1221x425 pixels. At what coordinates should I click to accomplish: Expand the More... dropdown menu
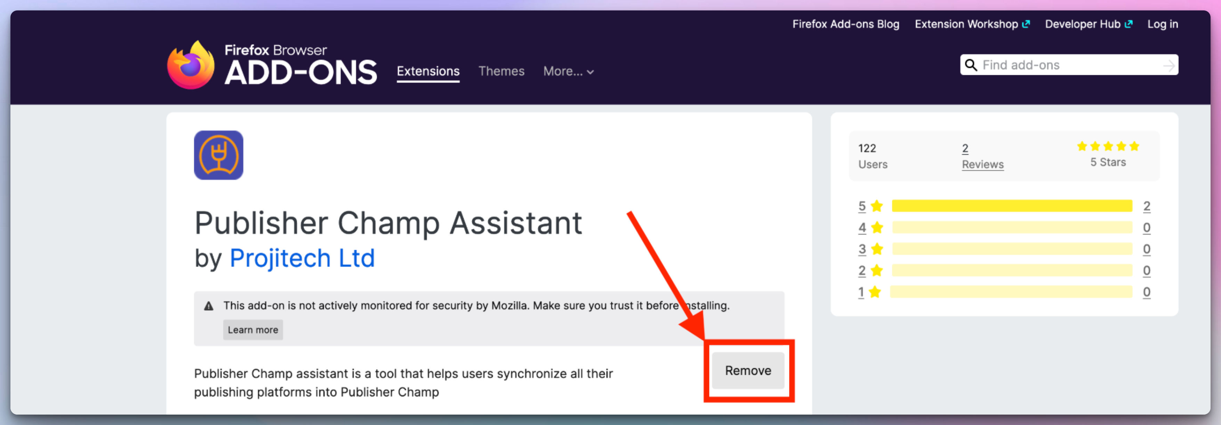[x=568, y=72]
